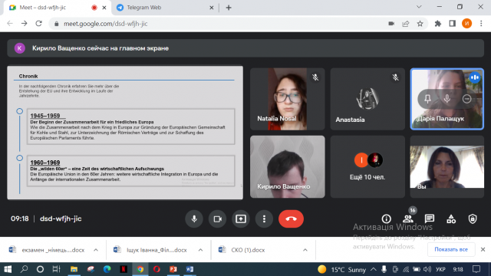Open Windows taskbar search

[24, 269]
